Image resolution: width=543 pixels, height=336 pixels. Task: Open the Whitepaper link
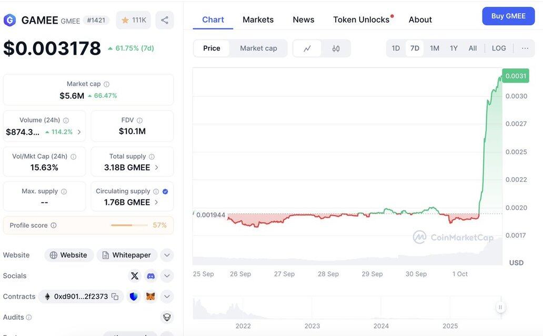coord(127,255)
